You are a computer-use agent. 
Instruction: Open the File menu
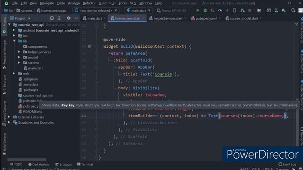point(15,3)
